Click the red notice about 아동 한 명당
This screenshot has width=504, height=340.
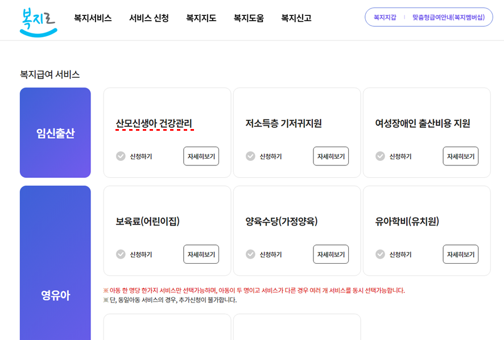254,291
